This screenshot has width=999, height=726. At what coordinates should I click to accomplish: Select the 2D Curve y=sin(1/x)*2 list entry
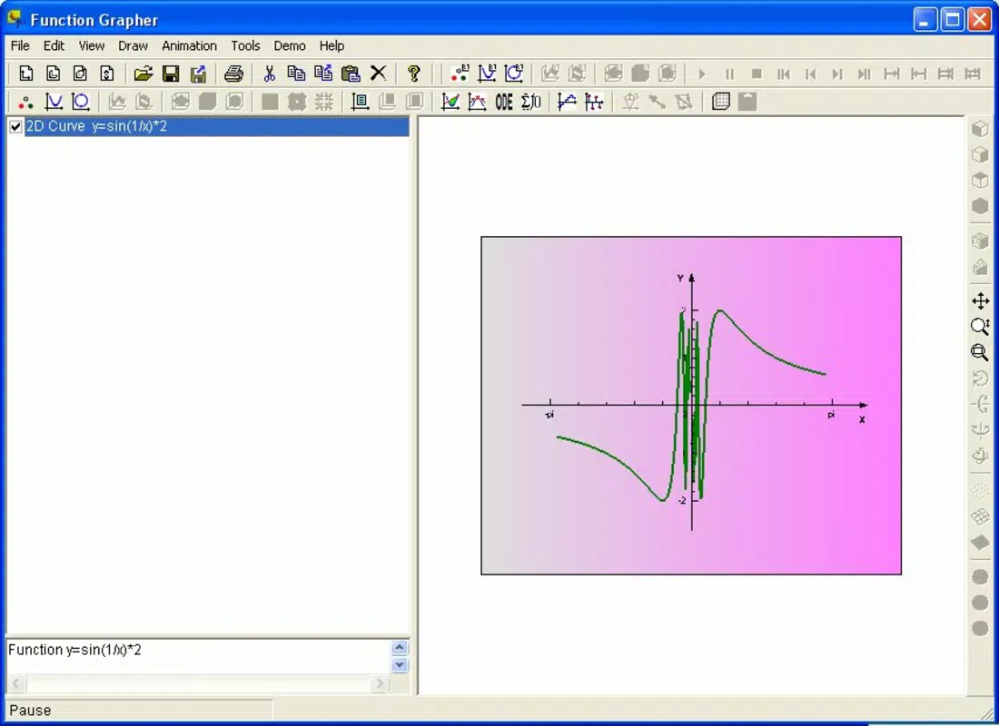(217, 126)
